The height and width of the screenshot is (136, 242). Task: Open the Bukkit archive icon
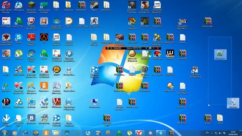point(208,119)
